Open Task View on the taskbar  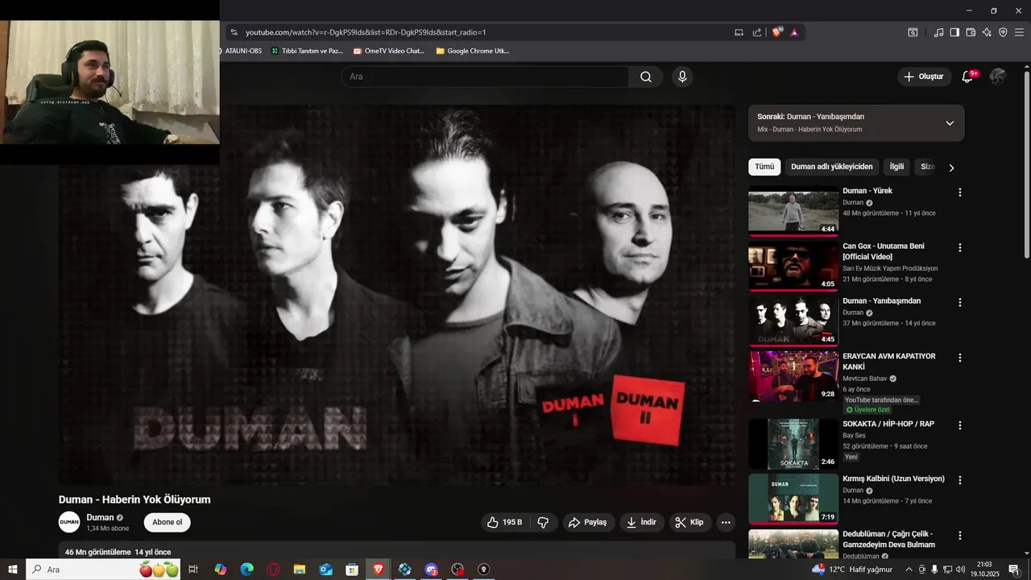[193, 570]
